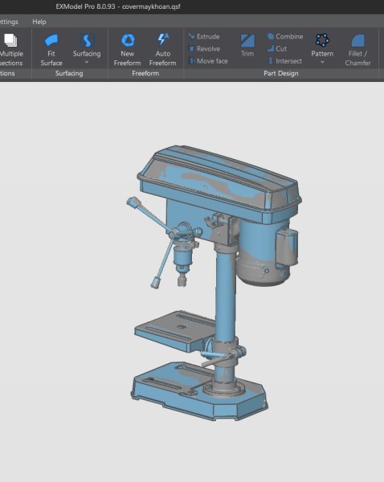
Task: Open the Help menu
Action: tap(39, 22)
